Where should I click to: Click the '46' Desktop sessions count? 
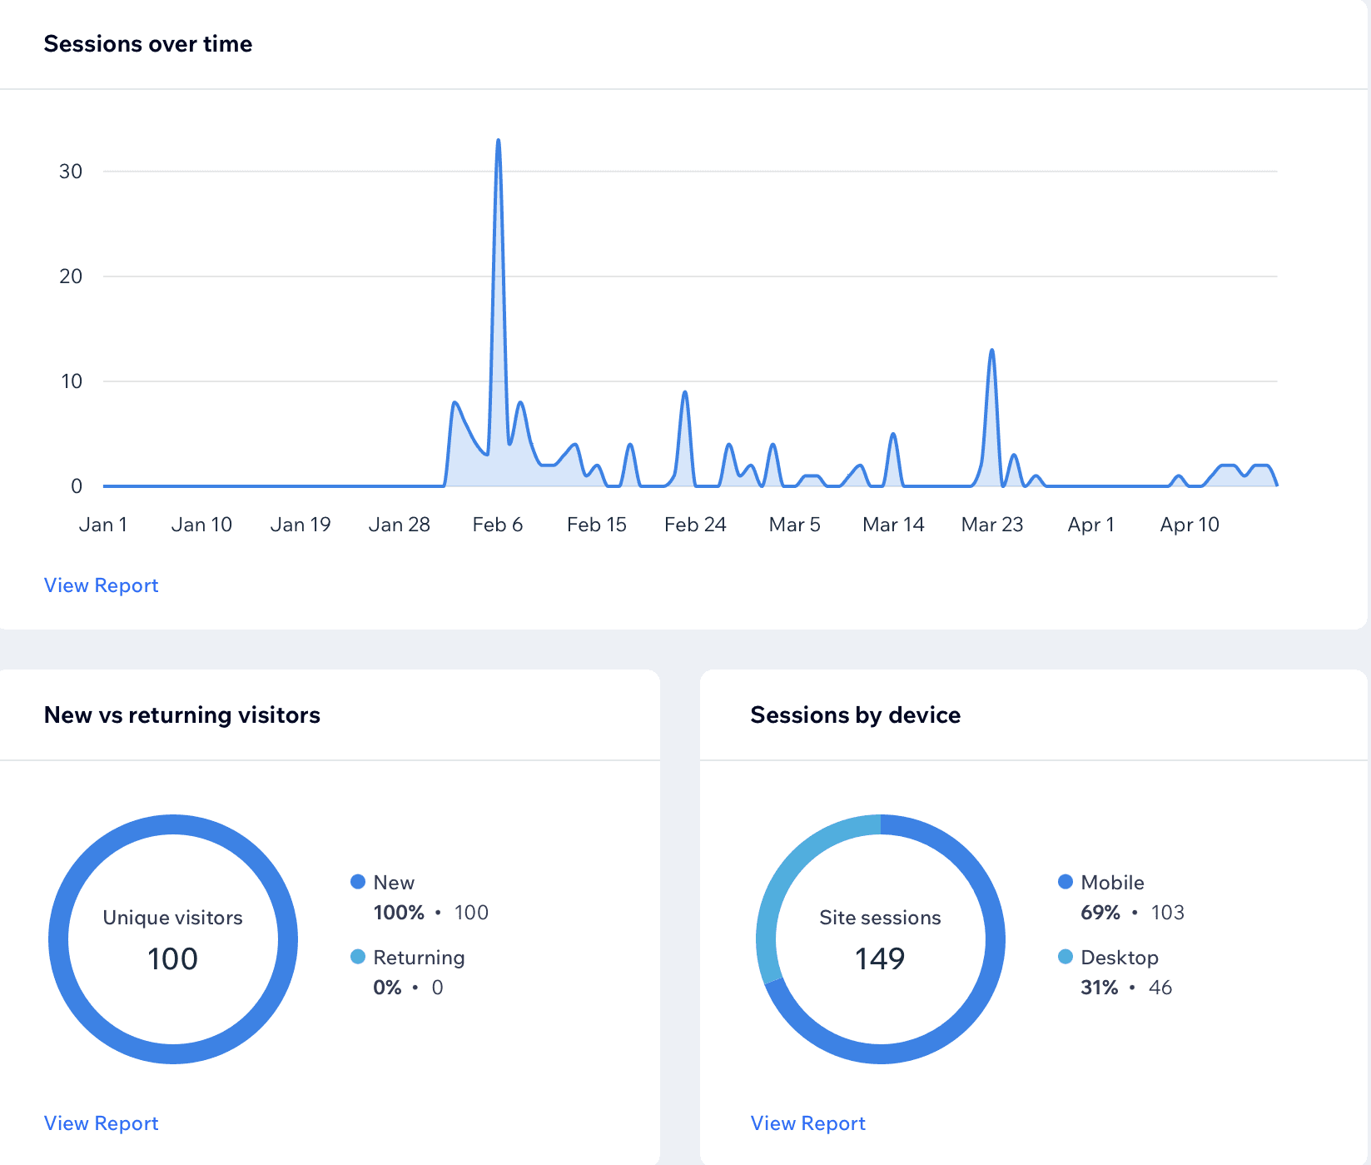pos(1160,988)
